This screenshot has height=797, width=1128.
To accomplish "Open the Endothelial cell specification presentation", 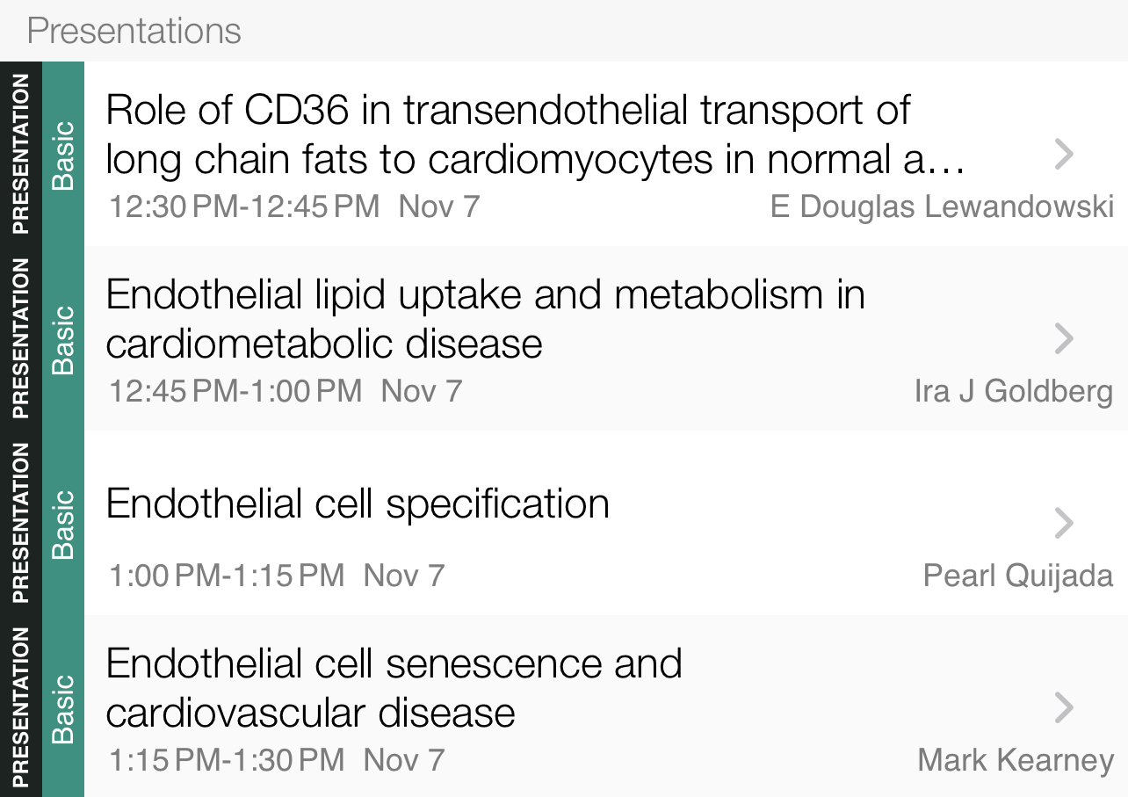I will coord(358,504).
